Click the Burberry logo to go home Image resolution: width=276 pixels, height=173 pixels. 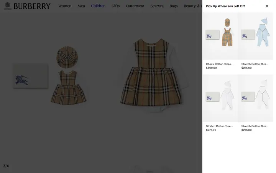click(27, 6)
